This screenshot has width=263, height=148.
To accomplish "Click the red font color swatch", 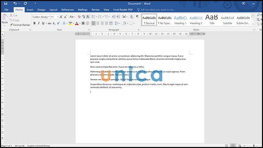I will click(x=76, y=23).
